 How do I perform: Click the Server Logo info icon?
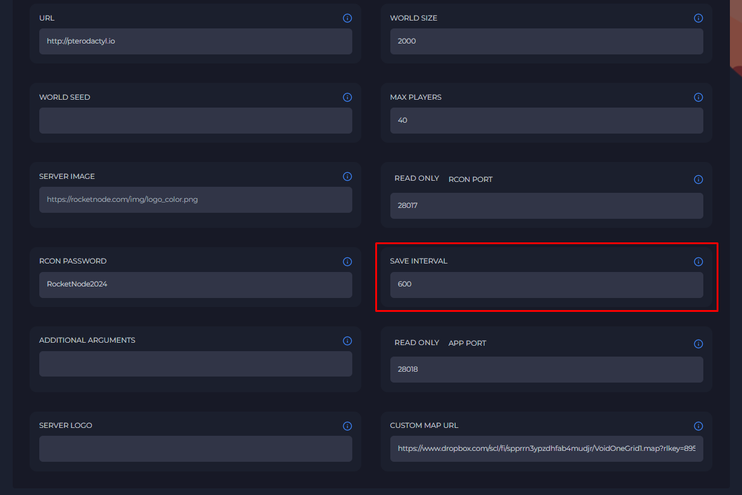pyautogui.click(x=347, y=426)
